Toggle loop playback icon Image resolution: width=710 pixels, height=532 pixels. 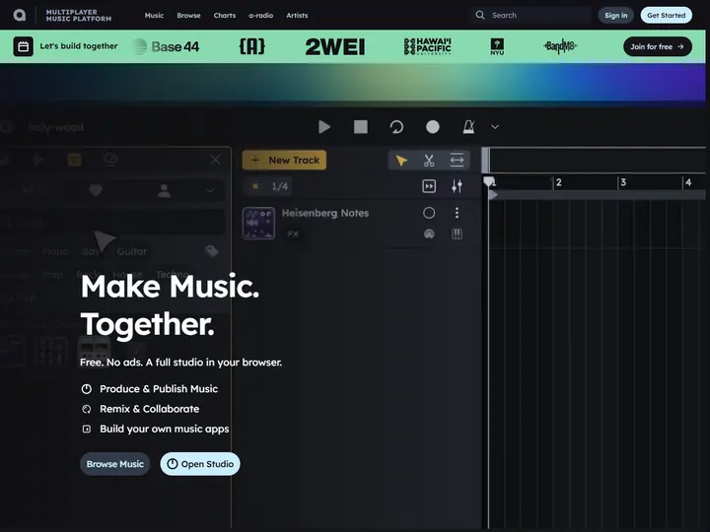coord(396,127)
